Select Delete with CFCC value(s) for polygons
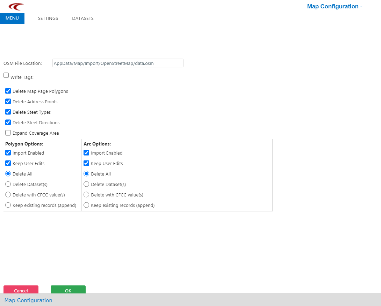The height and width of the screenshot is (306, 381). point(8,195)
